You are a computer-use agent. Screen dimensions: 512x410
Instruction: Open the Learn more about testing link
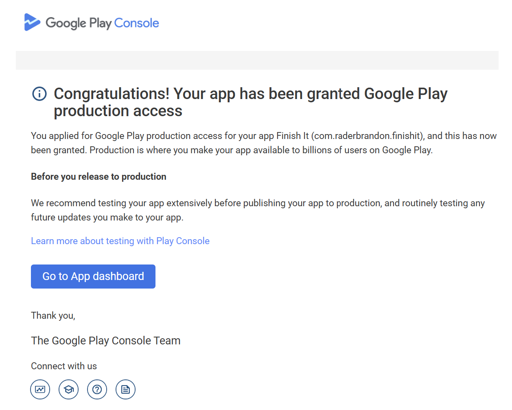tap(120, 241)
